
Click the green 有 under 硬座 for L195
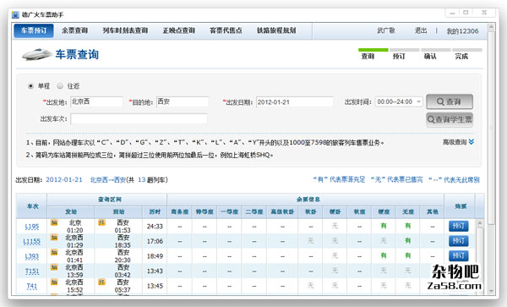pos(384,226)
